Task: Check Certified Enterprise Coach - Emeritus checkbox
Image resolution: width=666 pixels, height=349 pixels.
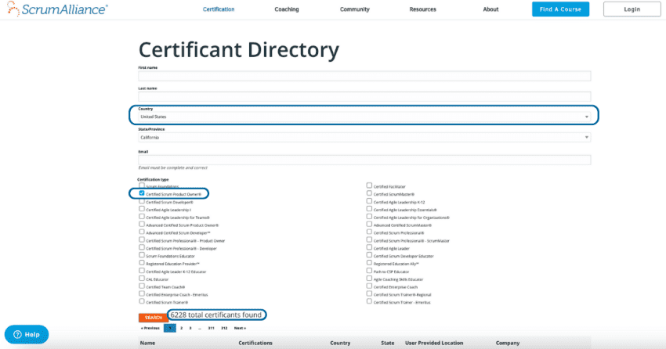Action: (x=142, y=294)
